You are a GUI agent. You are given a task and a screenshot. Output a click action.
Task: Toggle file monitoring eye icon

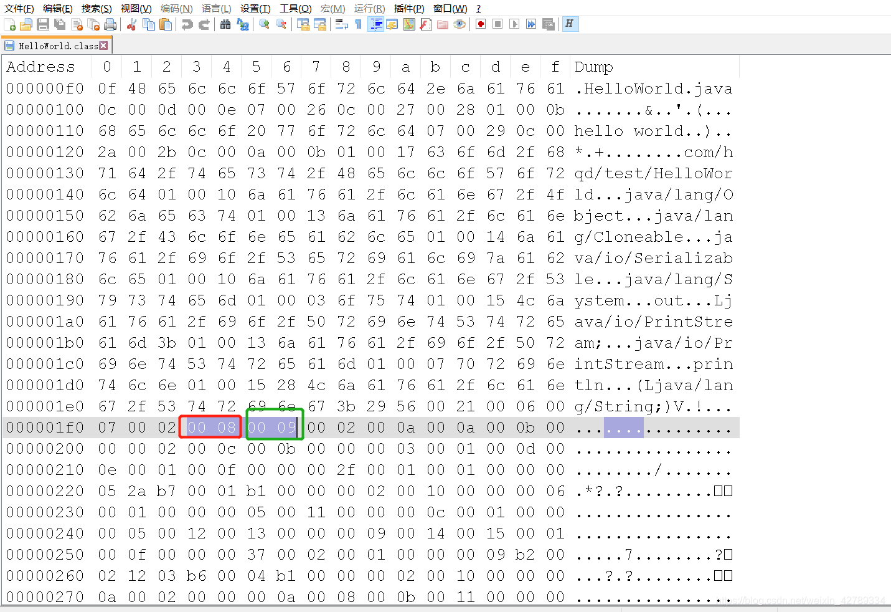click(460, 24)
